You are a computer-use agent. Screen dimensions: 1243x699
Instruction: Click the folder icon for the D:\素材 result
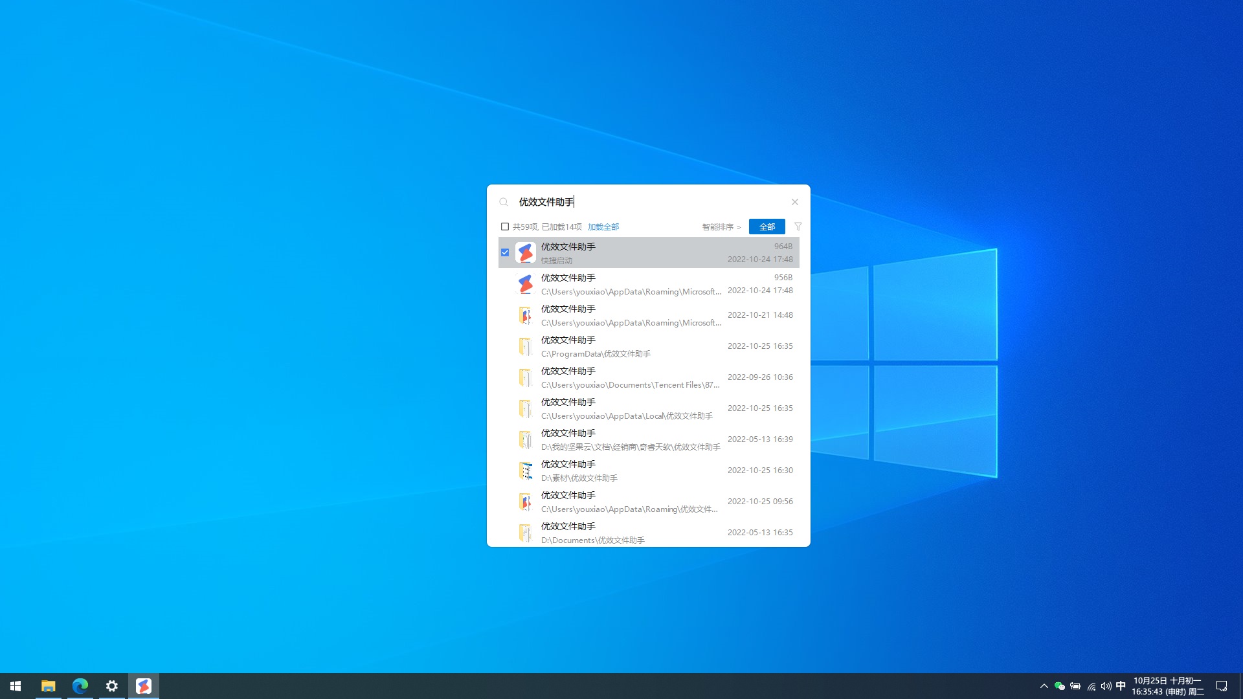pos(525,471)
